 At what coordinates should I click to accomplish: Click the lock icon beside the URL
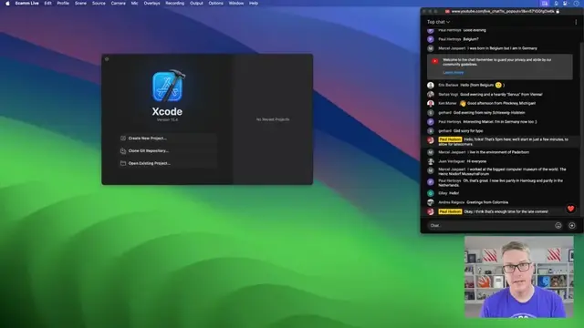coord(558,12)
